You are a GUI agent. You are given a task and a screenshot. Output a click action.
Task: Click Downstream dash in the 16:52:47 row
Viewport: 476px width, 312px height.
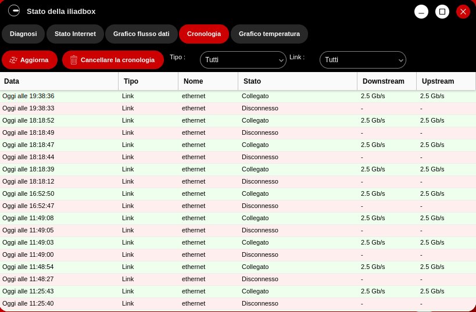coord(362,206)
